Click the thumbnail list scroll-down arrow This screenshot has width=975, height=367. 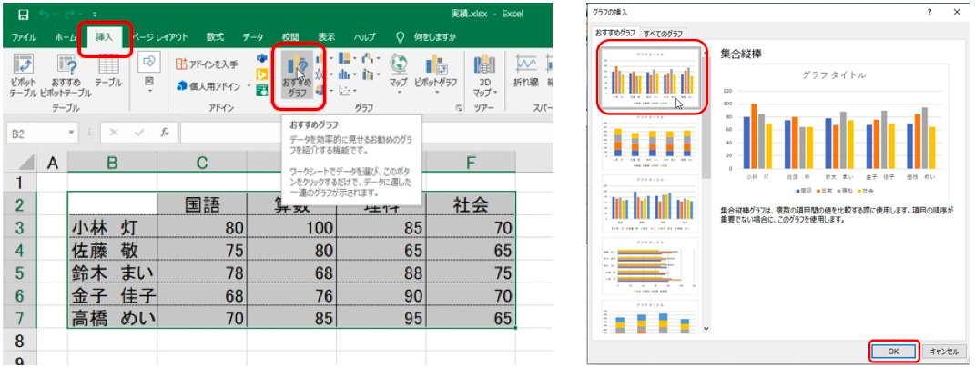(x=706, y=328)
